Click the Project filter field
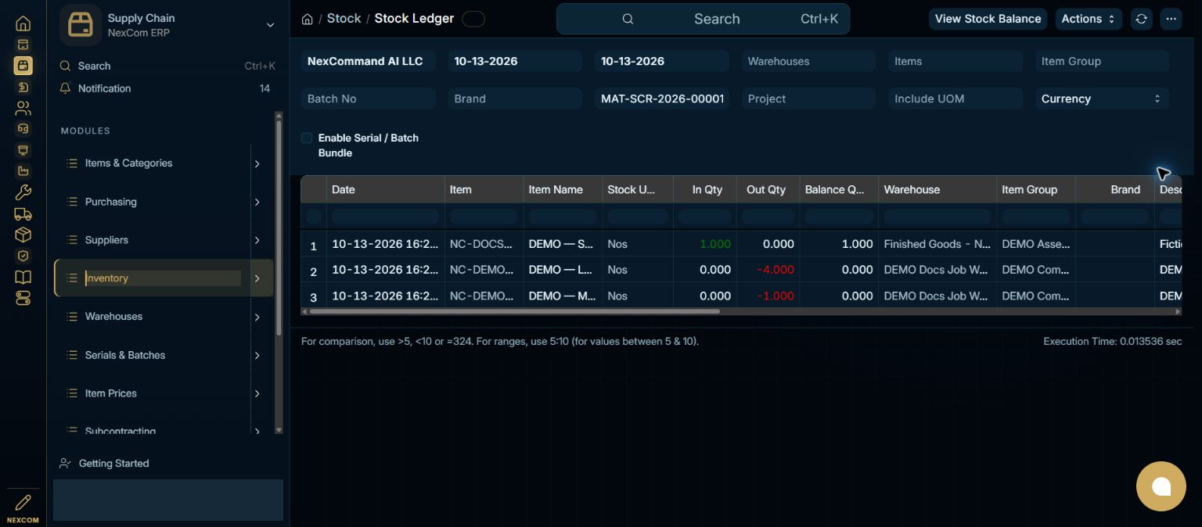This screenshot has width=1202, height=527. pyautogui.click(x=808, y=99)
